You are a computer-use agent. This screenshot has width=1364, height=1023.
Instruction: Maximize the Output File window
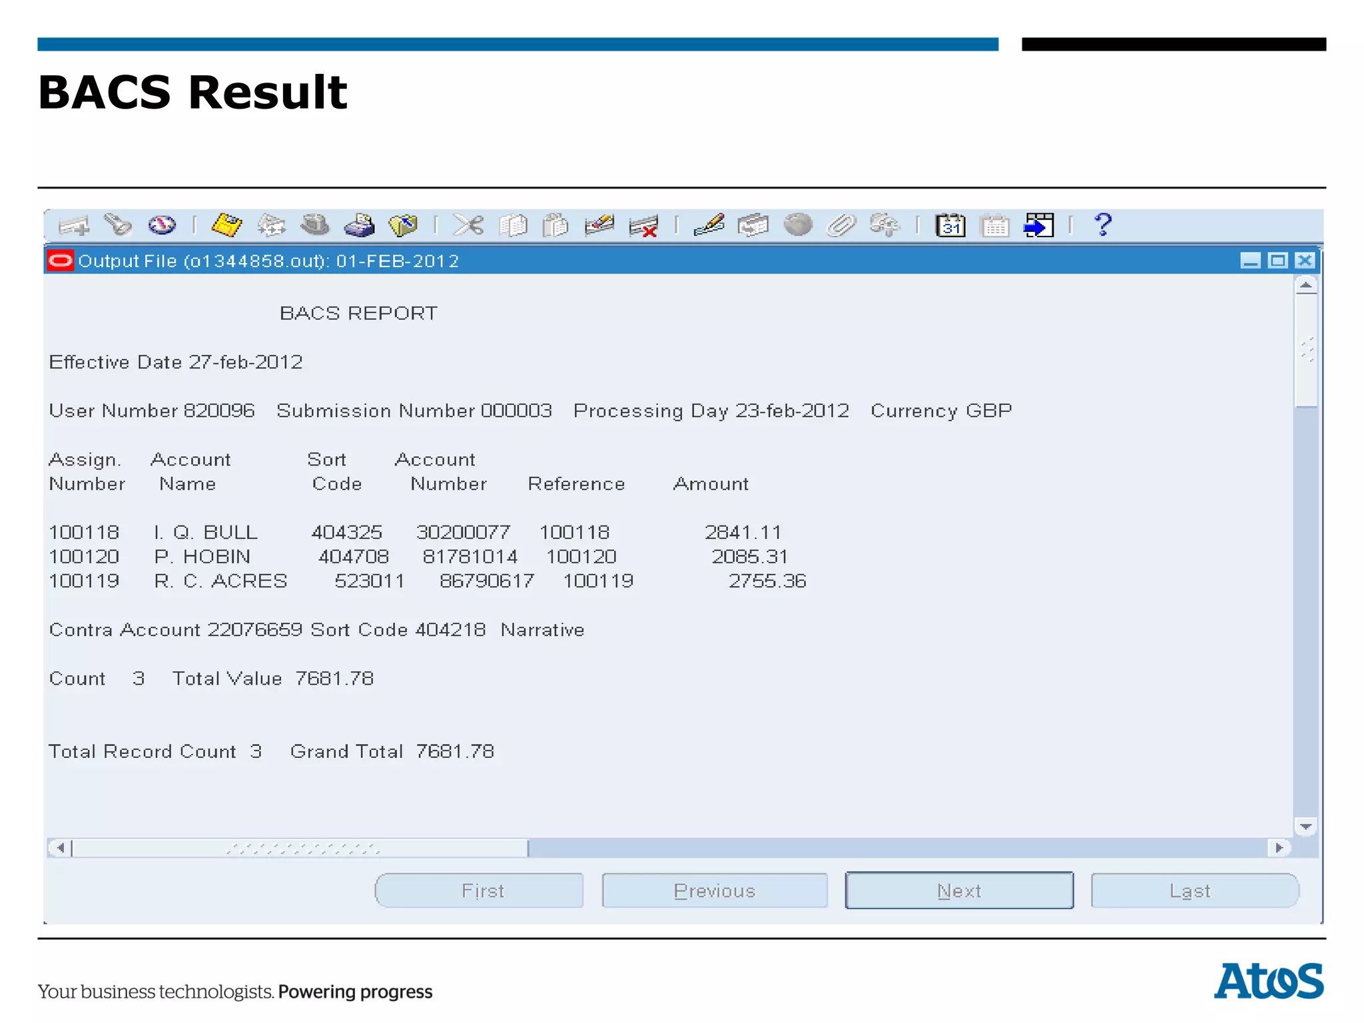pyautogui.click(x=1277, y=260)
